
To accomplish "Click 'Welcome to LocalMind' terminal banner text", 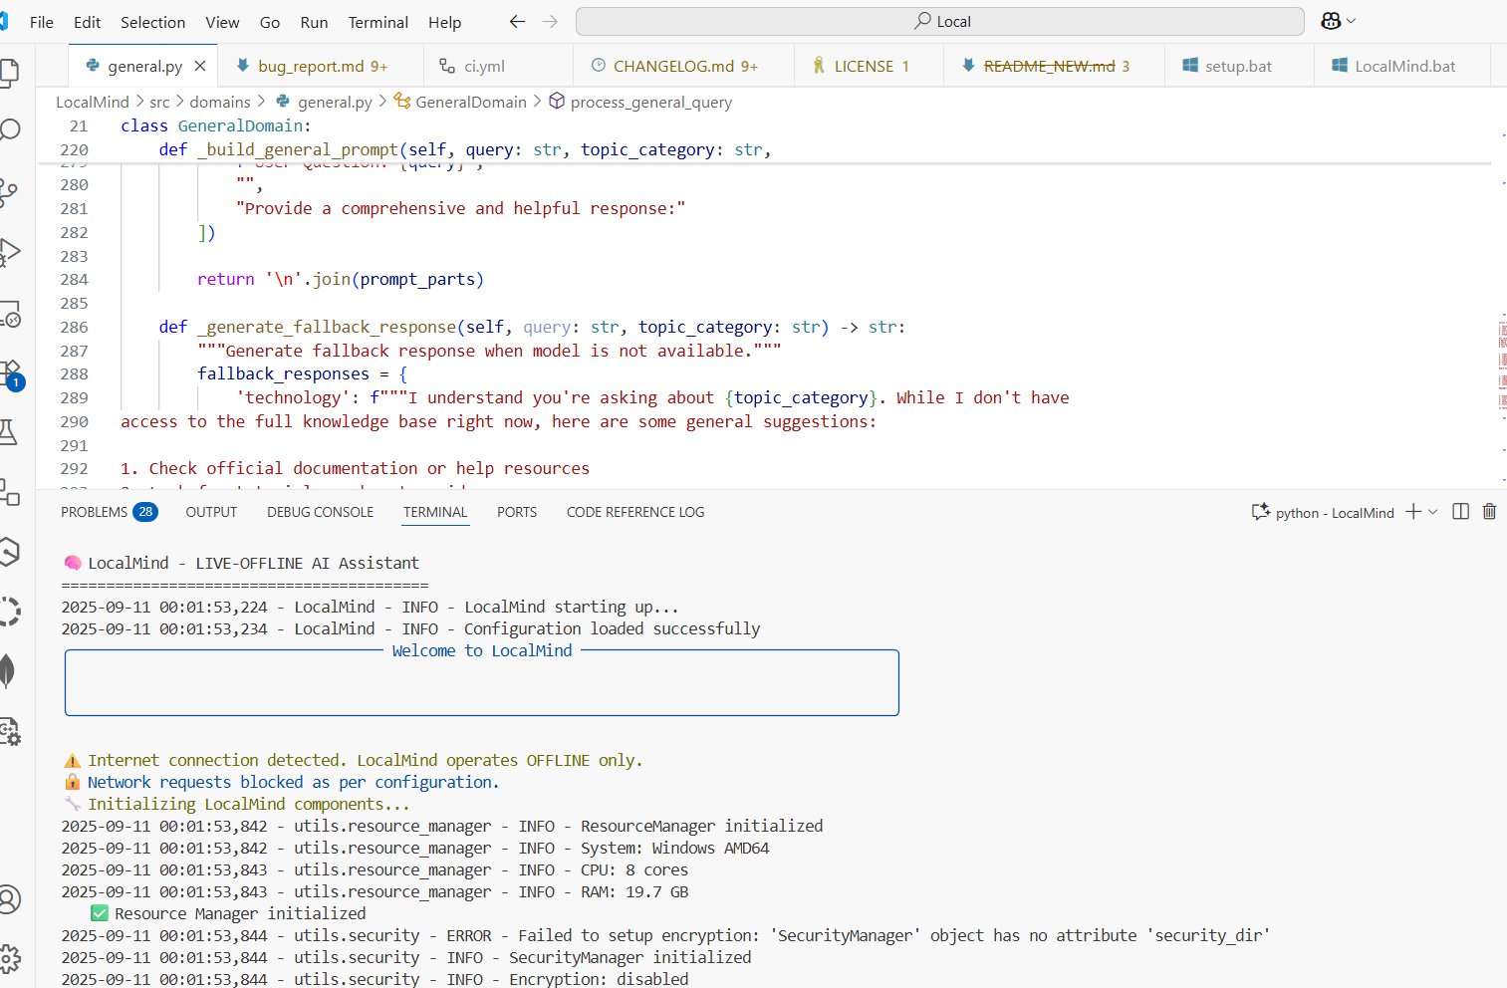I will 482,650.
